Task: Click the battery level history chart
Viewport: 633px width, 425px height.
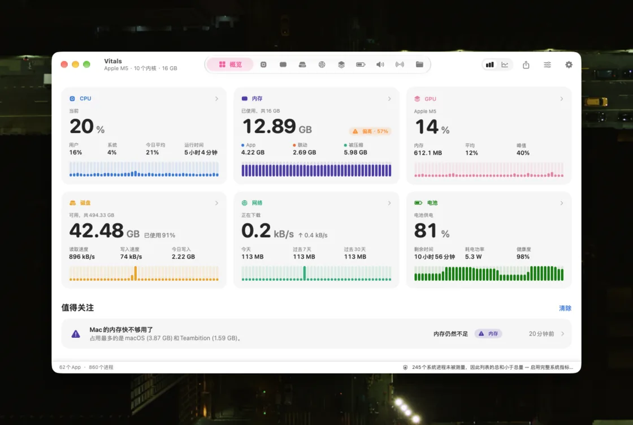Action: click(489, 273)
